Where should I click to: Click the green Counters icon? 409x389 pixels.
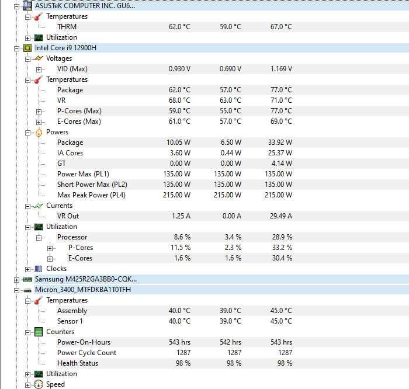pos(39,332)
